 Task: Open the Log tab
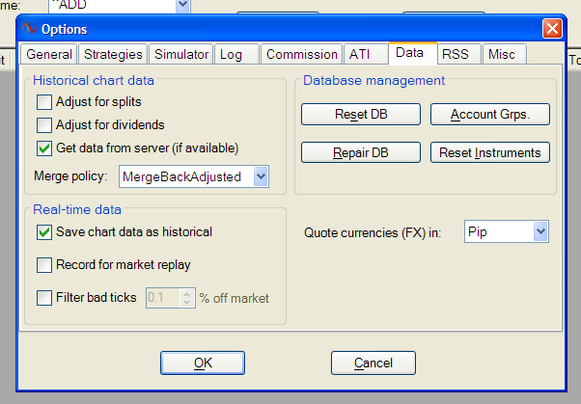[236, 54]
